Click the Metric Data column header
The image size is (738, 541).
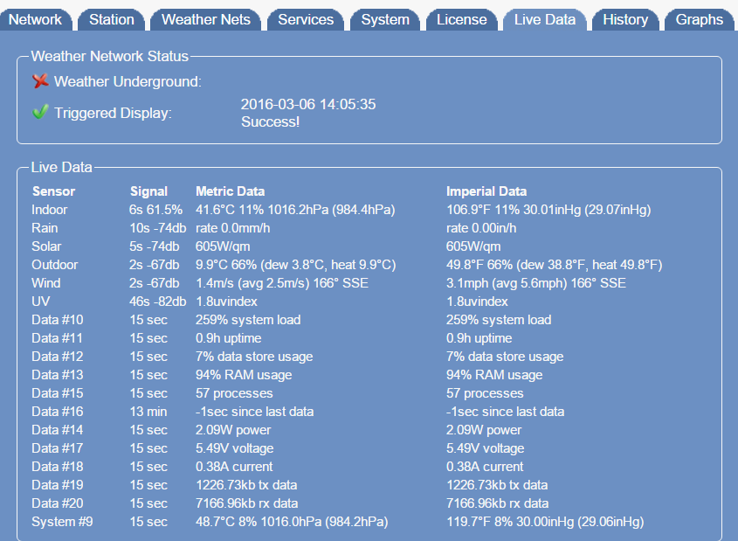230,191
